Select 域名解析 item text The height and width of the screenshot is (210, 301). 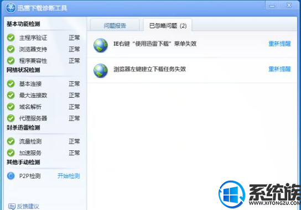[30, 107]
